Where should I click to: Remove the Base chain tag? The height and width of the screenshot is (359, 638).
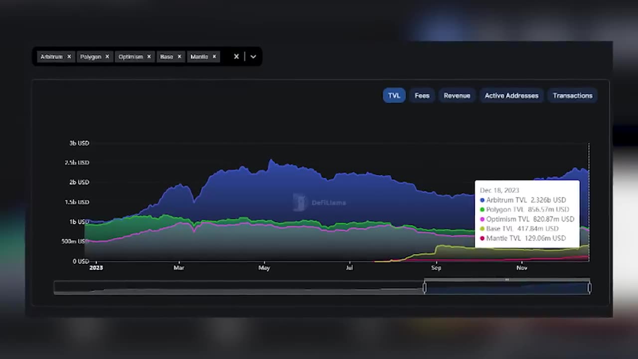pyautogui.click(x=179, y=57)
